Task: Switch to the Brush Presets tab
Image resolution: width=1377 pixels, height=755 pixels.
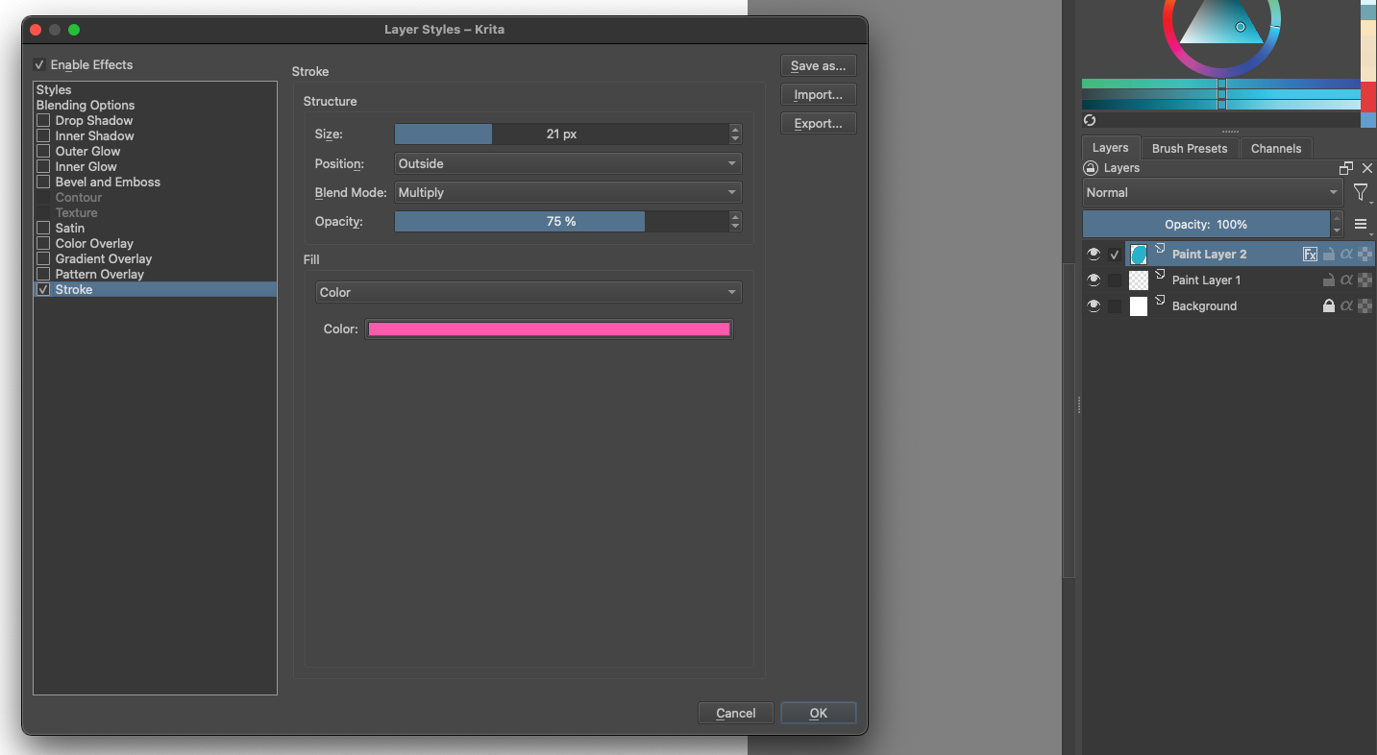Action: 1189,149
